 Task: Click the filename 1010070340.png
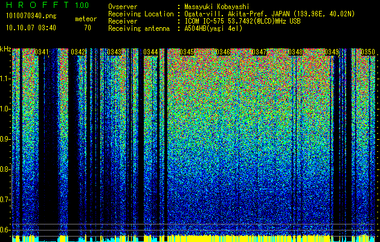[31, 16]
